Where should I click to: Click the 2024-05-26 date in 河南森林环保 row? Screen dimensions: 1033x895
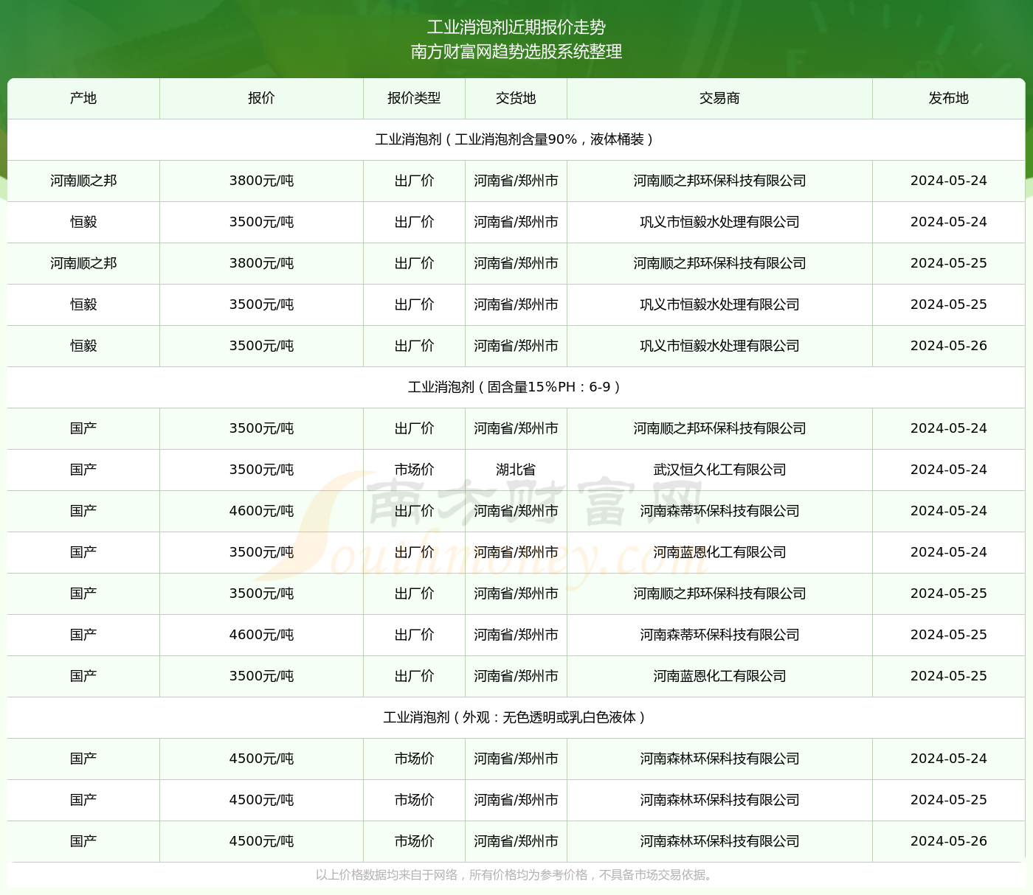click(949, 841)
